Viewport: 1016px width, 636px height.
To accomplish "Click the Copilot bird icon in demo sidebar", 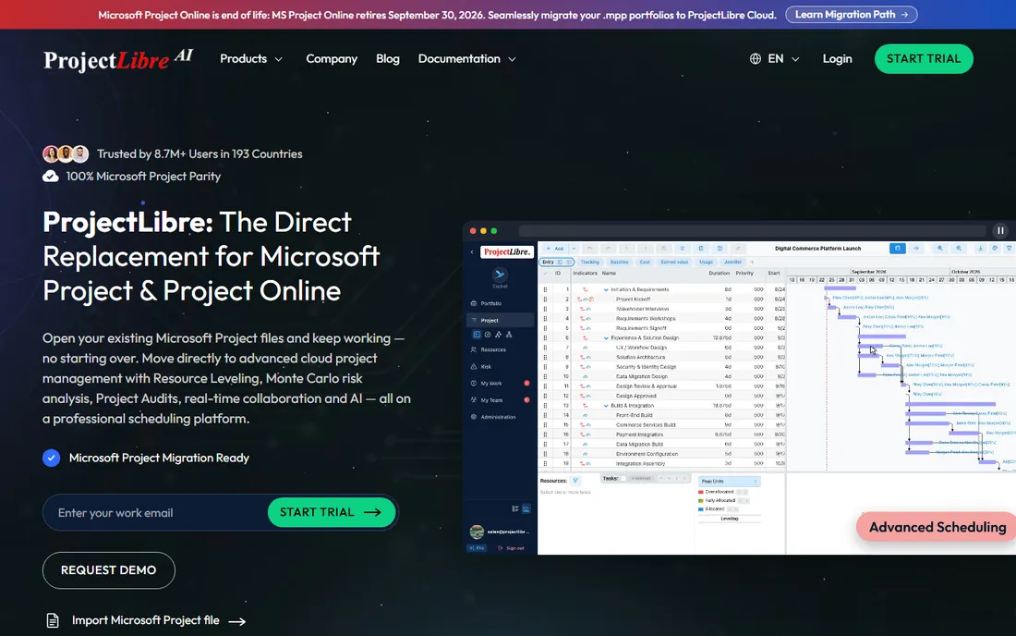I will 500,275.
